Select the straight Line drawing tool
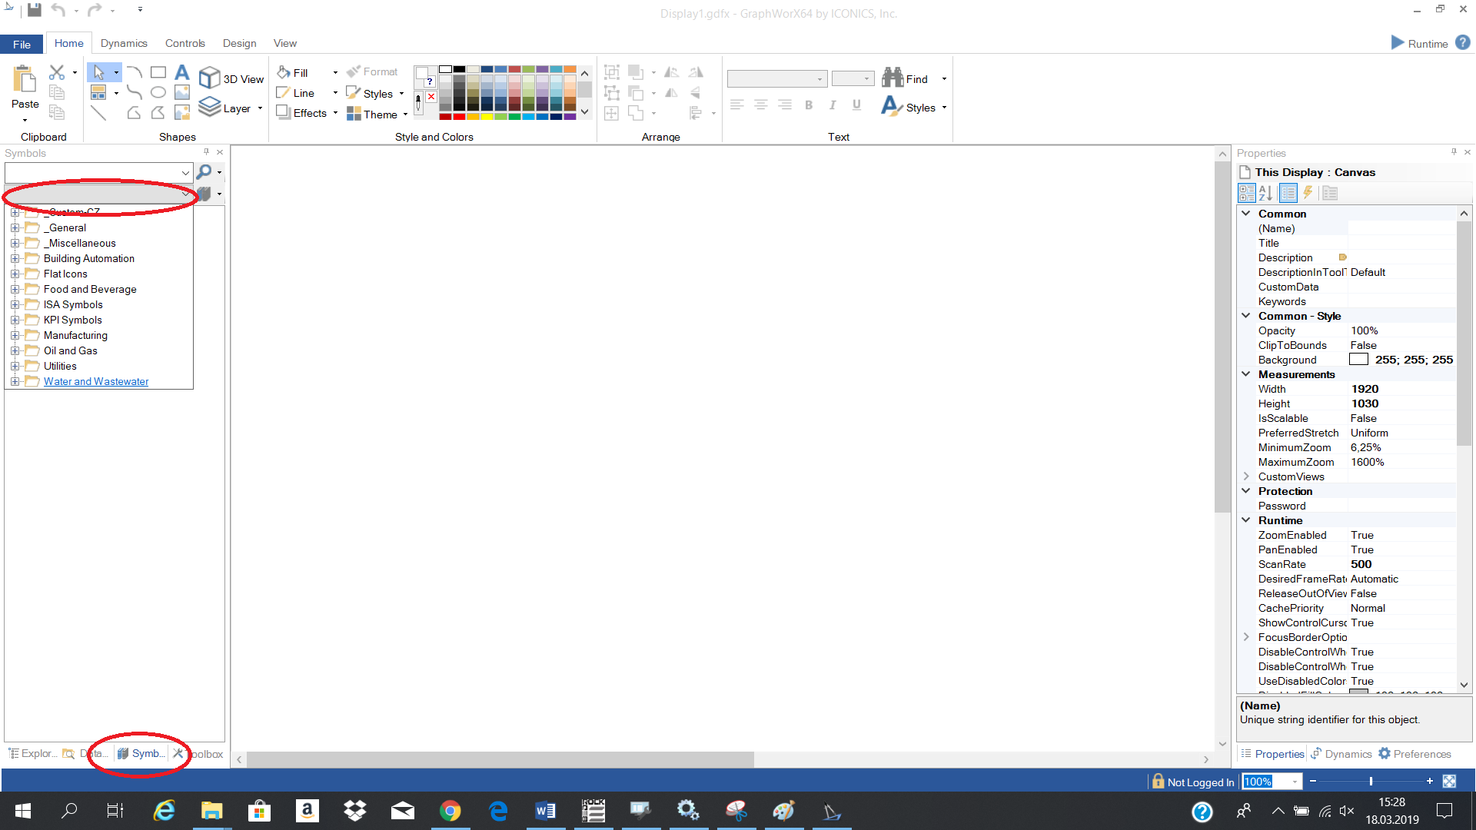 click(98, 113)
